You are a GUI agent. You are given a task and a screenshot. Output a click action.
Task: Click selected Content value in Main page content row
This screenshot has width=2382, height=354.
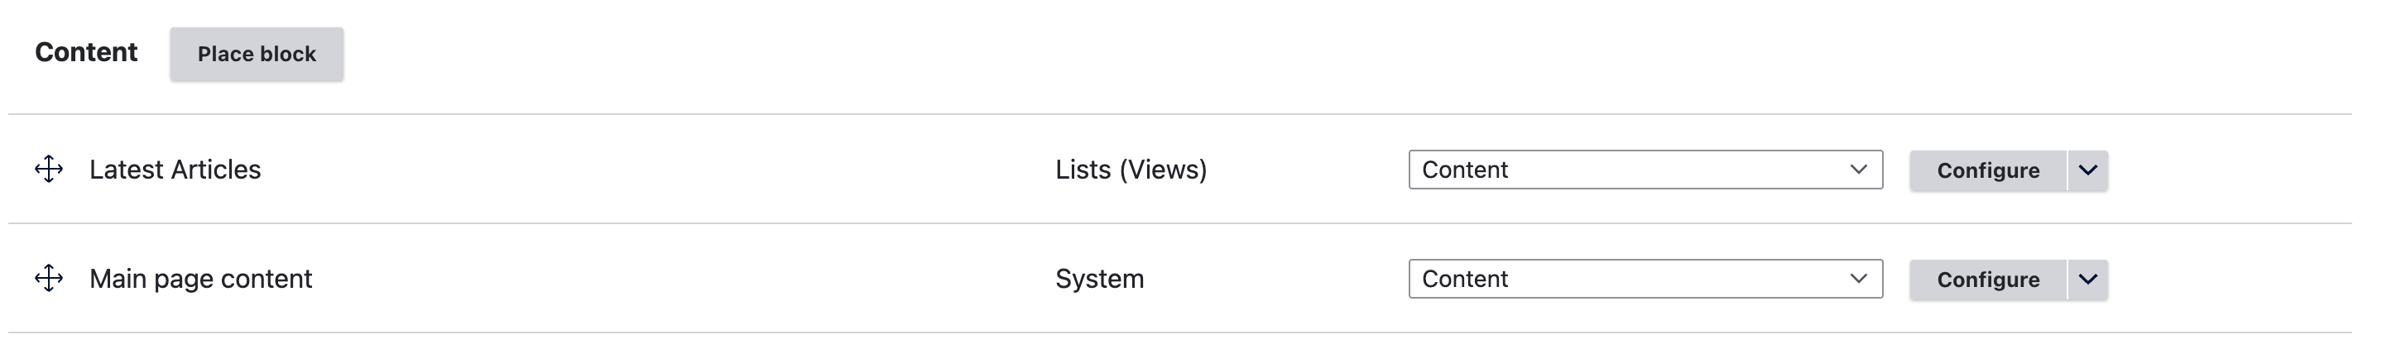tap(1465, 279)
